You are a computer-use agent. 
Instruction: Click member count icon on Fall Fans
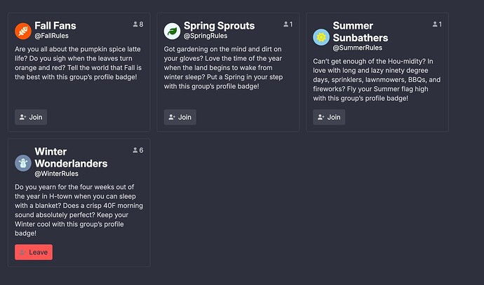pyautogui.click(x=135, y=25)
